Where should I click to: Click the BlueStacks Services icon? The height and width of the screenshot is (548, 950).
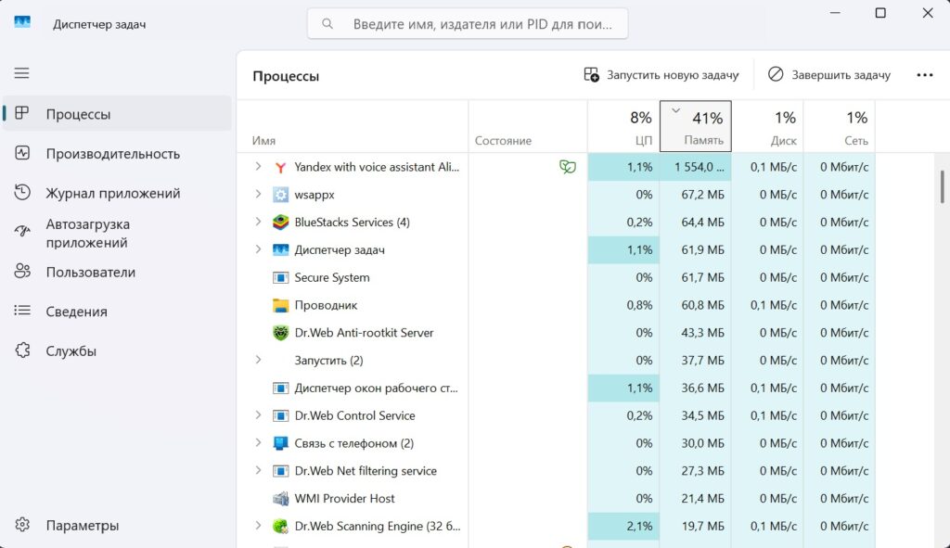tap(280, 223)
